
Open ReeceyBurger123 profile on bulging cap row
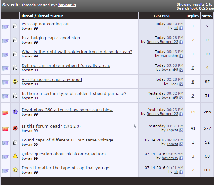click(162, 42)
